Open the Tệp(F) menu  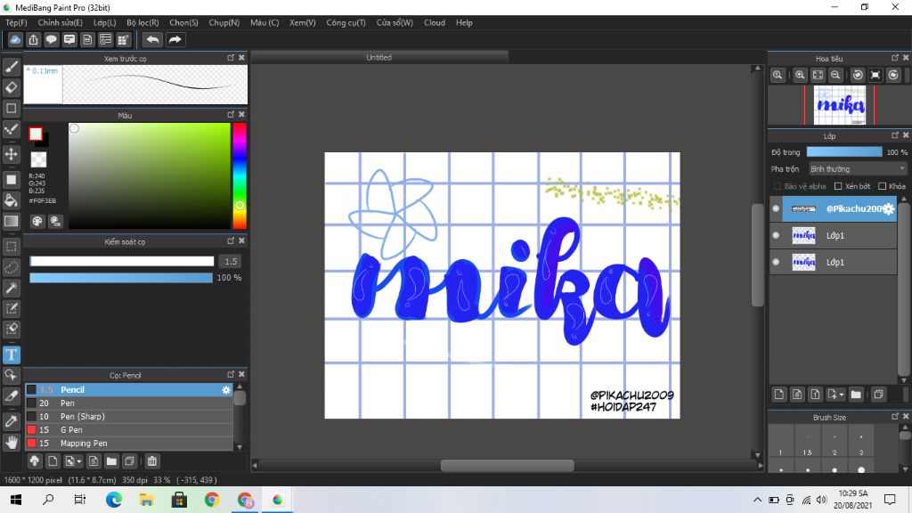16,22
